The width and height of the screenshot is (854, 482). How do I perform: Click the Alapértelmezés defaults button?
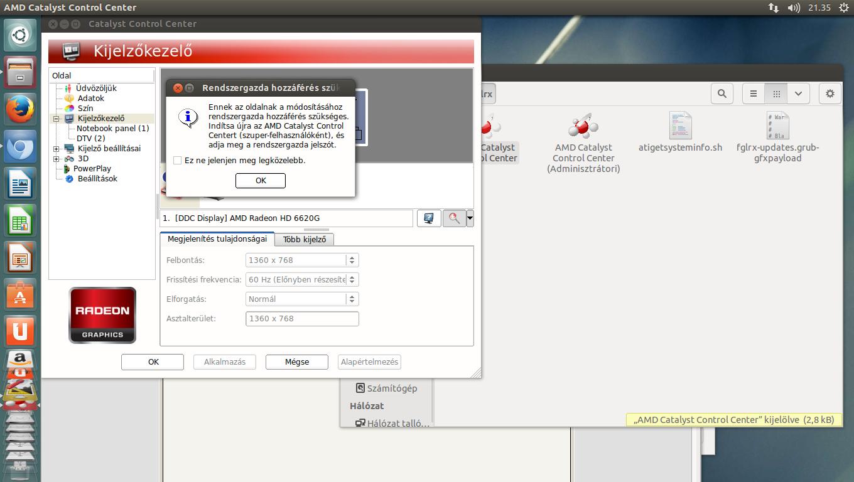coord(369,362)
